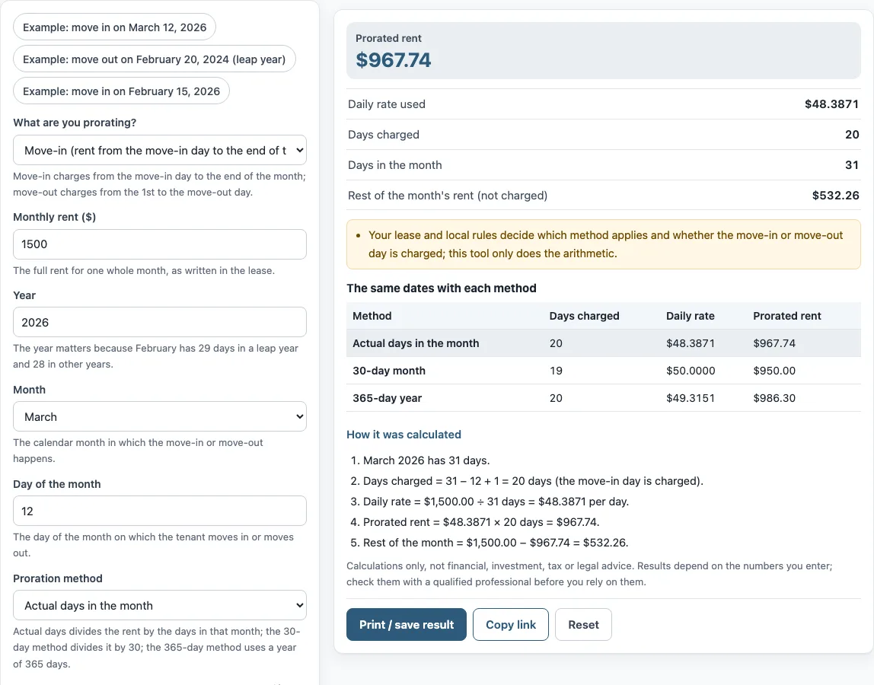
Task: Click the 'Actual days in the month' table row
Action: [x=604, y=342]
